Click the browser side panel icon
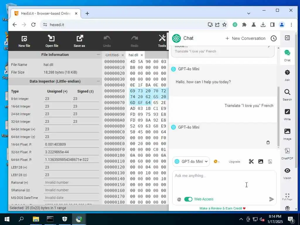The image size is (300, 225). point(272,25)
